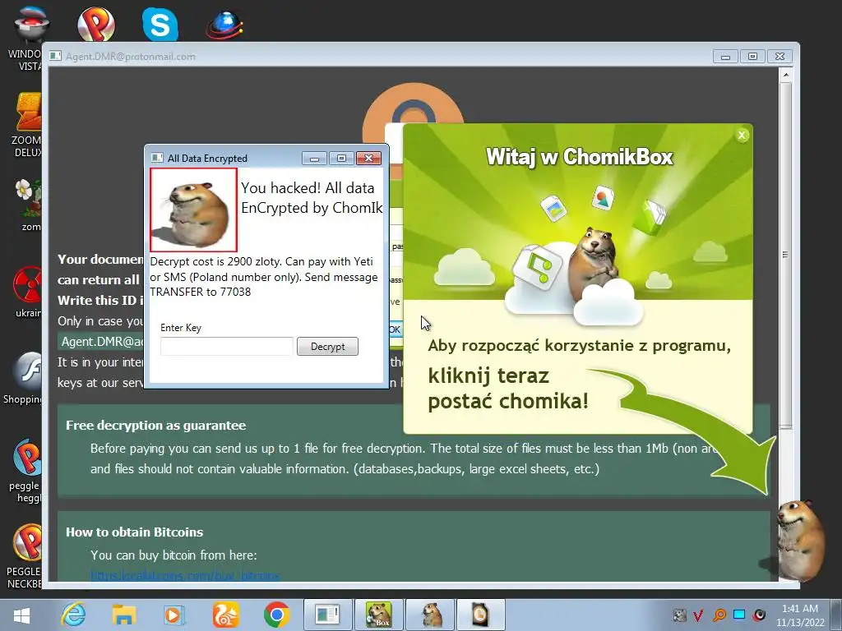Open the Zoom Deluxe desktop icon

(x=28, y=125)
